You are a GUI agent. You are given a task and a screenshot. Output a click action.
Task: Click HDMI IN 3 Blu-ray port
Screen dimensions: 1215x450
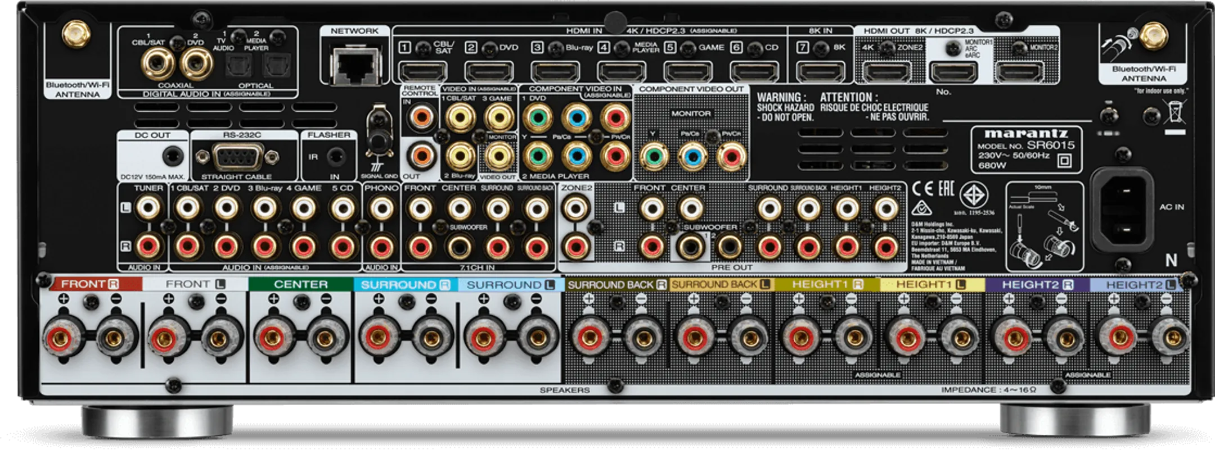click(555, 72)
